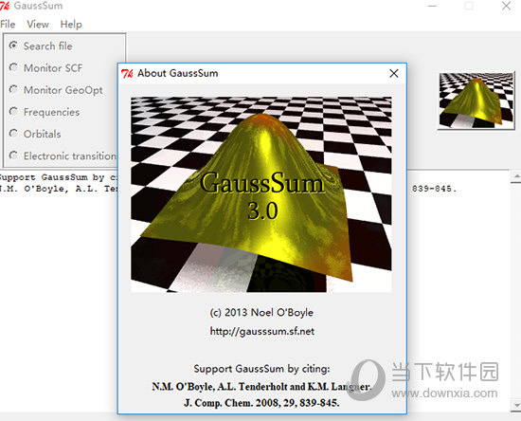Click the 839-845. text in output log
This screenshot has width=521, height=421.
click(x=434, y=189)
